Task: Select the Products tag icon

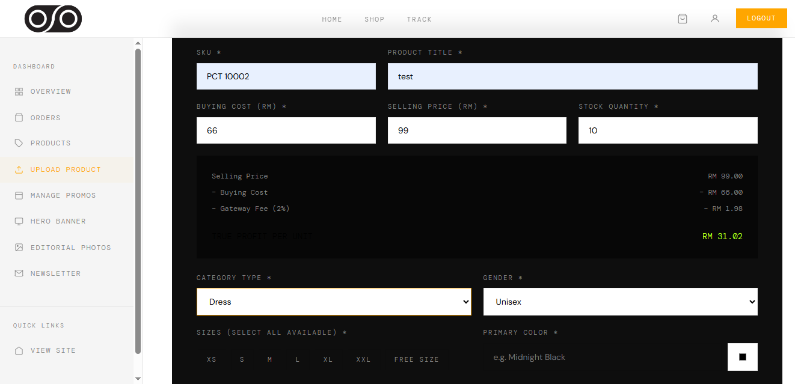Action: point(19,144)
